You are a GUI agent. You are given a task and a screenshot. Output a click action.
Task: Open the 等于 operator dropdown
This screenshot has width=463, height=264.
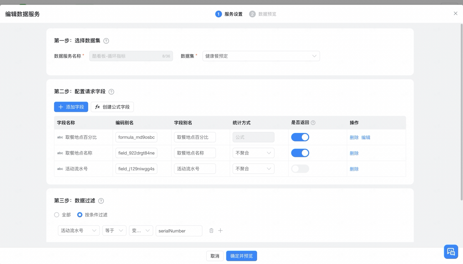(114, 231)
